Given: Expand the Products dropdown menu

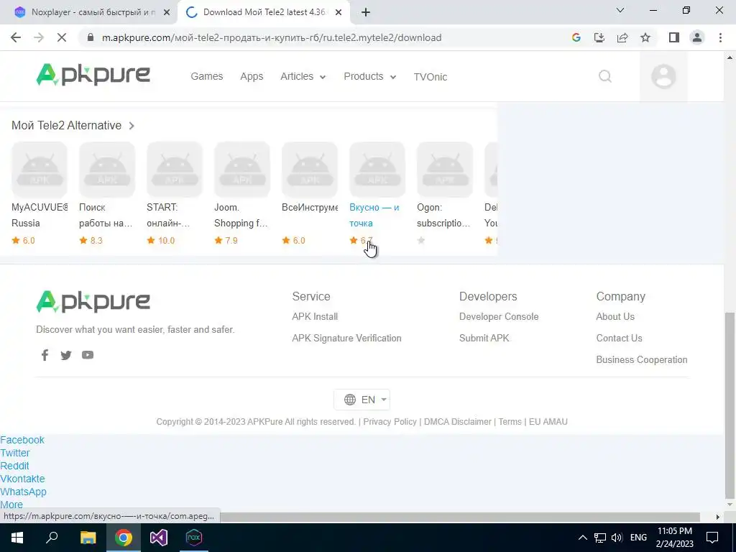Looking at the screenshot, I should [370, 76].
